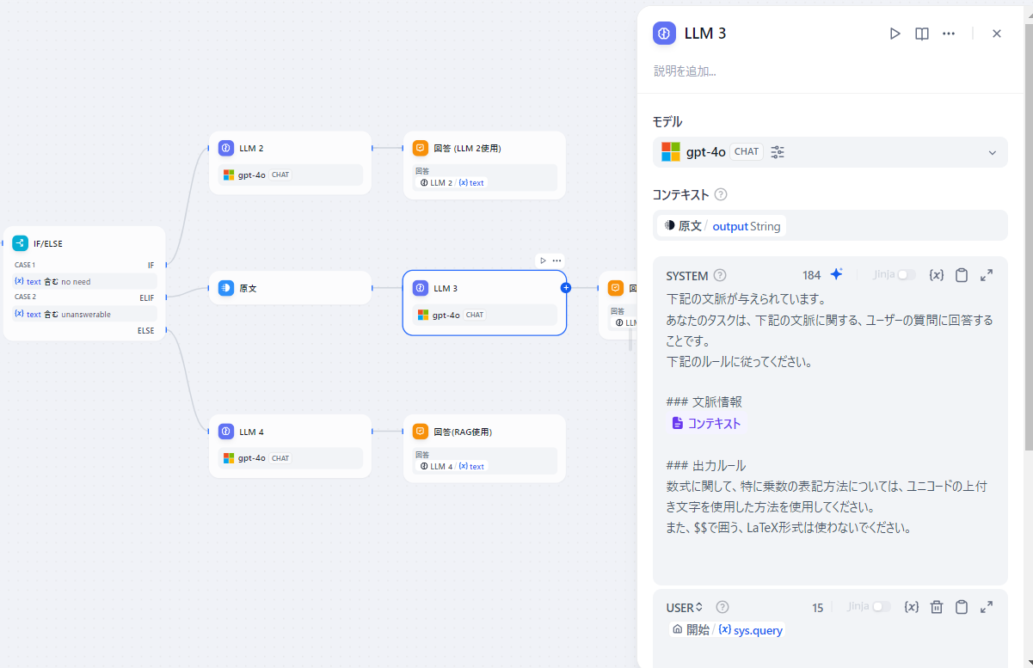Open the gpt-4o model parameter settings sliders
The image size is (1033, 668).
[778, 152]
